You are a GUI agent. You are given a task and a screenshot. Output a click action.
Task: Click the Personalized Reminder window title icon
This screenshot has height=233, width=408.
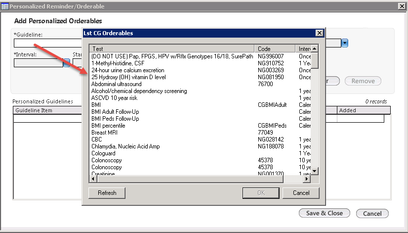point(4,6)
